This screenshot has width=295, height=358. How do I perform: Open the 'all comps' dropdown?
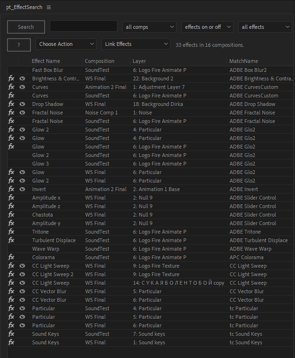click(149, 27)
